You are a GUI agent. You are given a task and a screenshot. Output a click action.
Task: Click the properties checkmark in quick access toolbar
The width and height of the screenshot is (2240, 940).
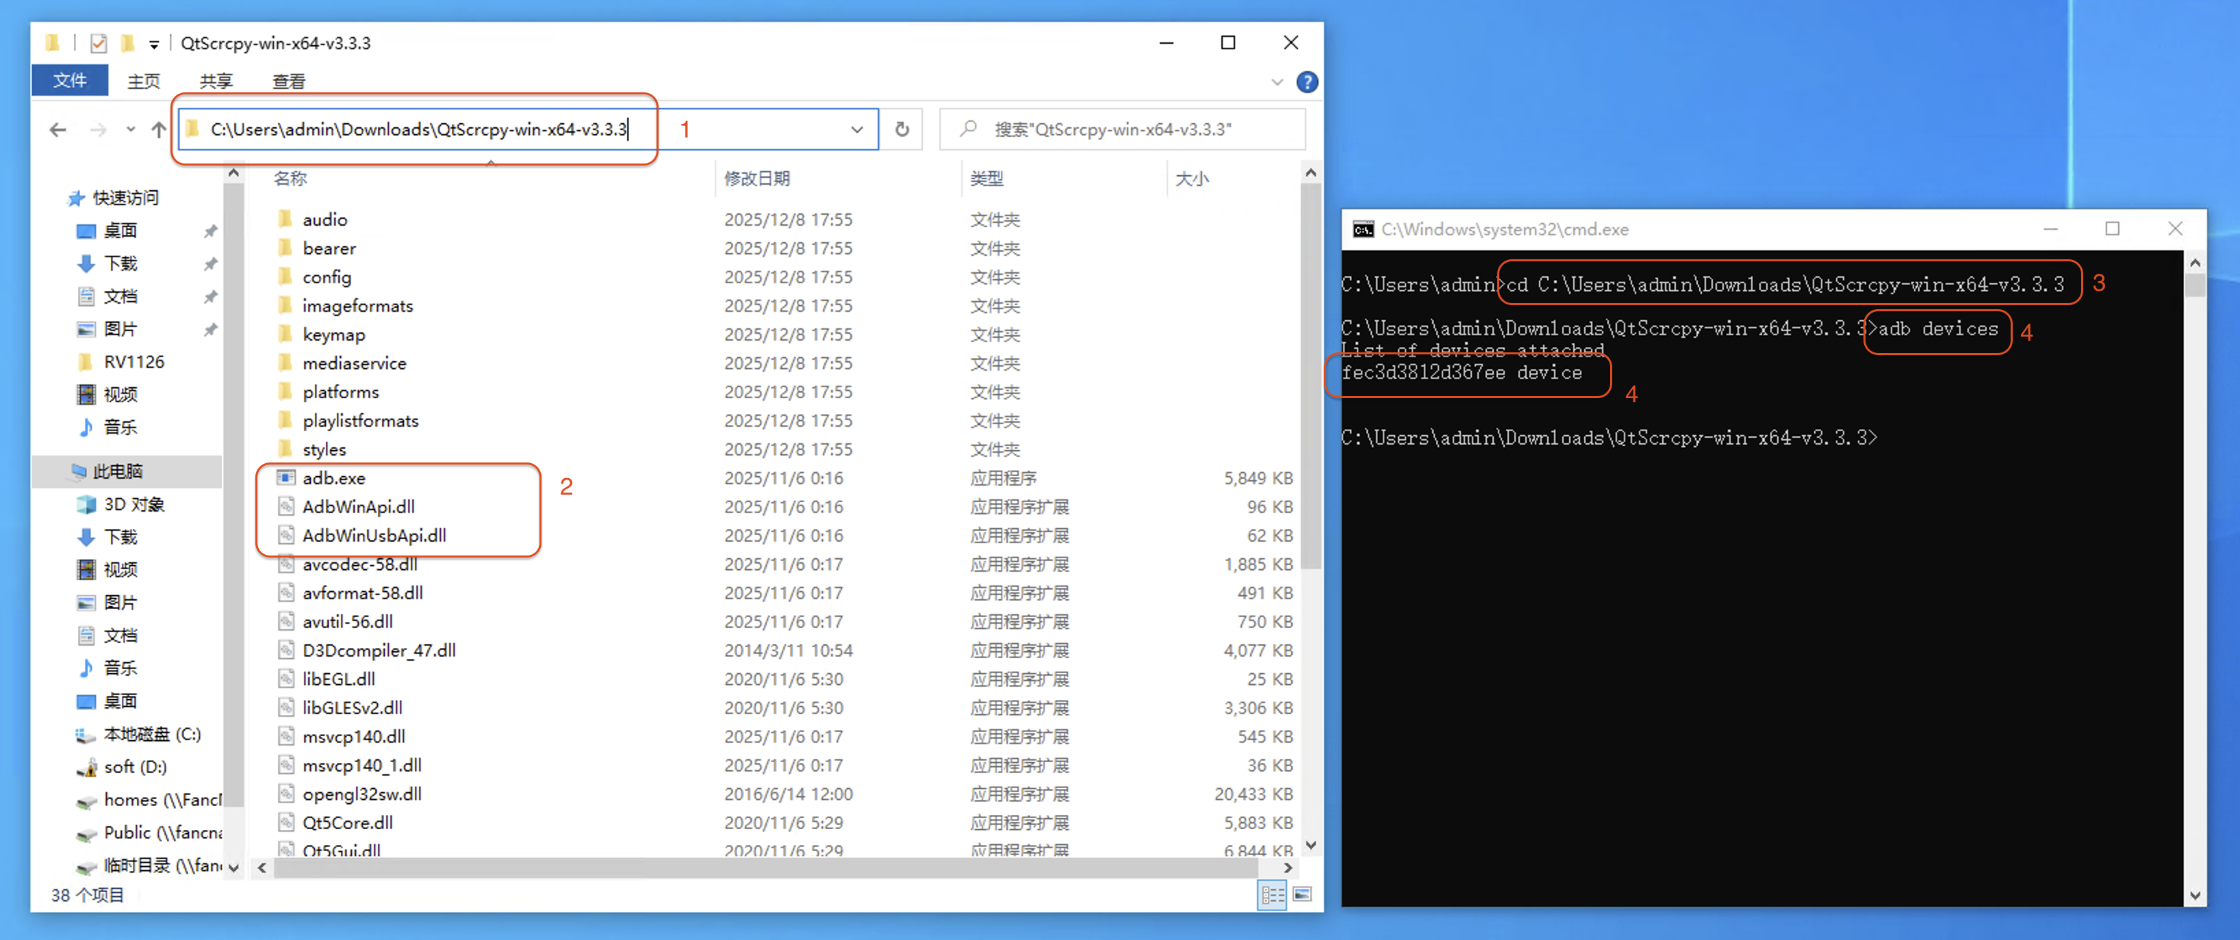pyautogui.click(x=99, y=42)
